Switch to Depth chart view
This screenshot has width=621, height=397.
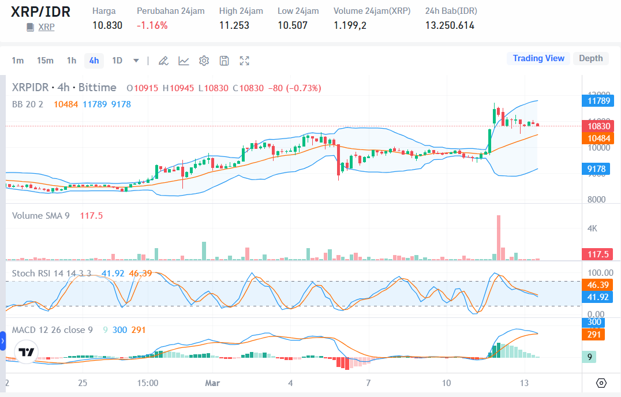pyautogui.click(x=590, y=58)
